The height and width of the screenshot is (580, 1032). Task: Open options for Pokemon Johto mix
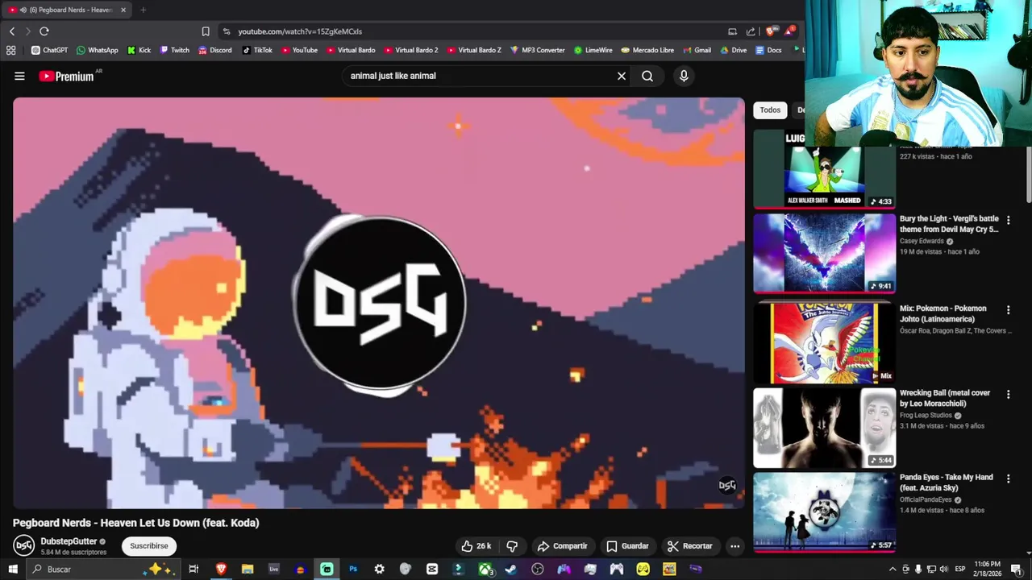tap(1008, 310)
